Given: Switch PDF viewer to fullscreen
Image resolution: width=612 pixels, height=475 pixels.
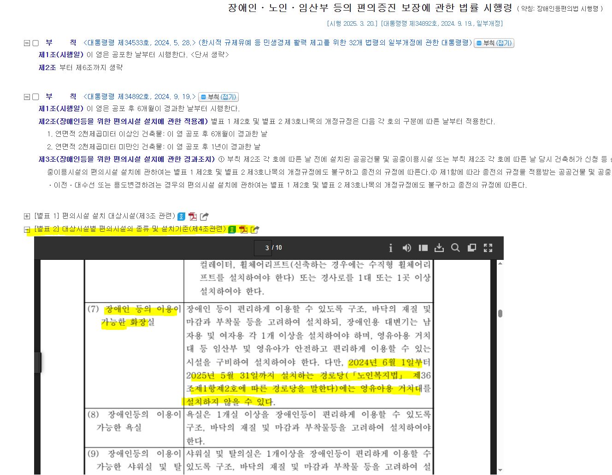Looking at the screenshot, I should pos(488,248).
